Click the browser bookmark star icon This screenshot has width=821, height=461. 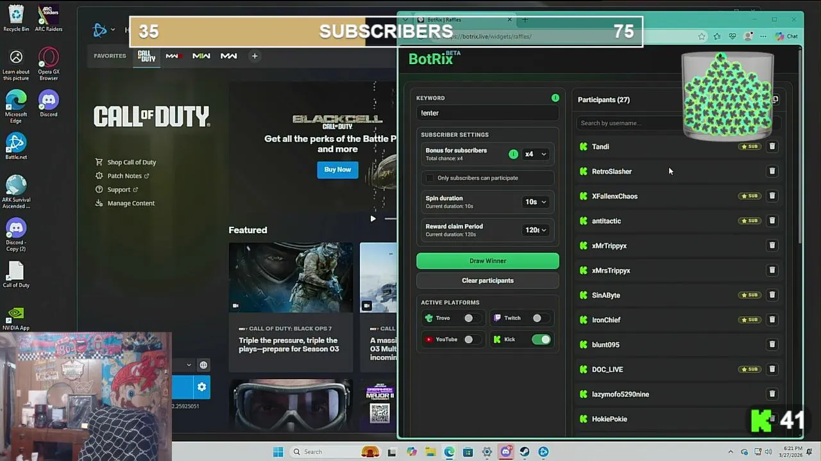[x=702, y=36]
